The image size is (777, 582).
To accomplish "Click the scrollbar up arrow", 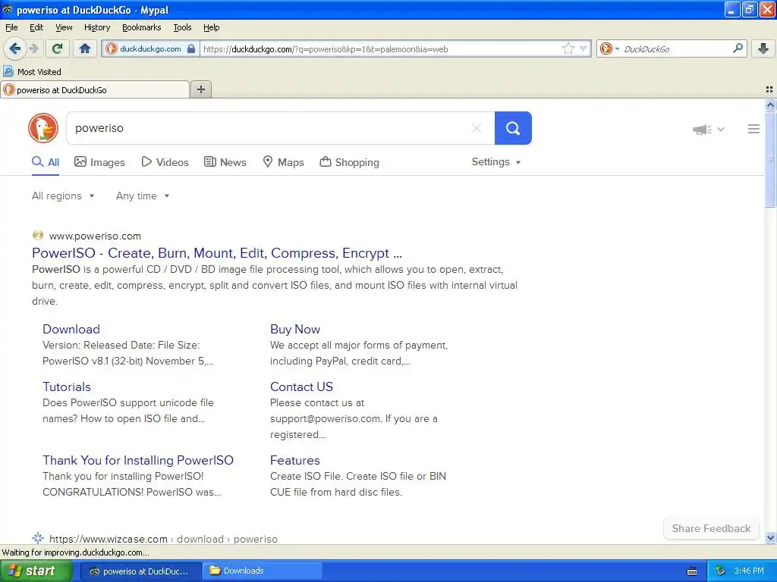I will coord(770,105).
